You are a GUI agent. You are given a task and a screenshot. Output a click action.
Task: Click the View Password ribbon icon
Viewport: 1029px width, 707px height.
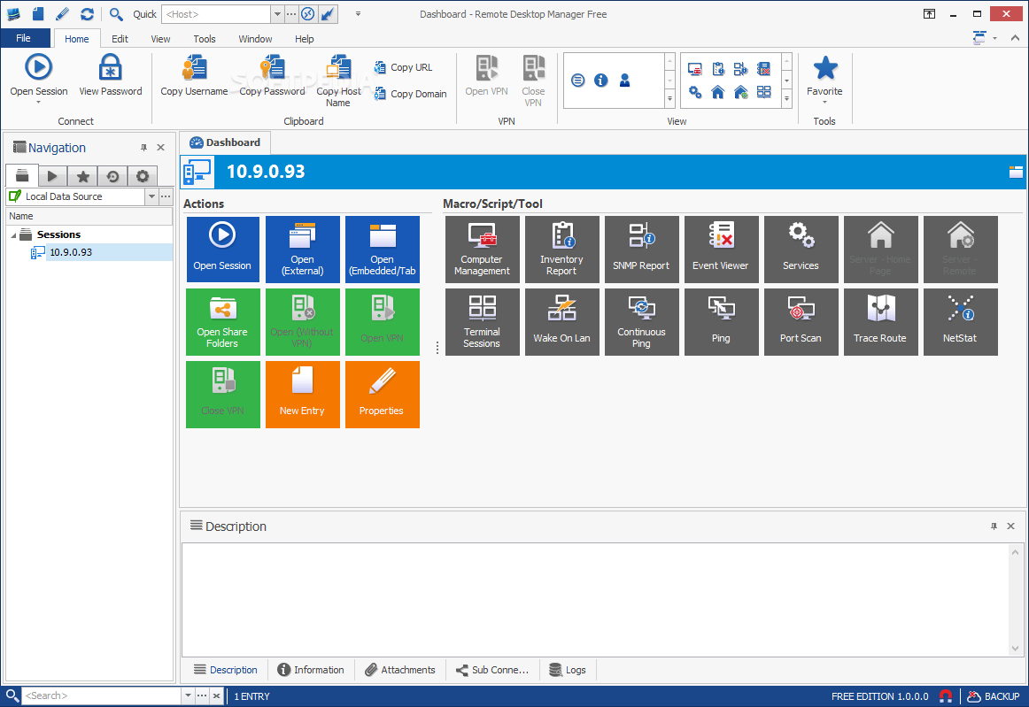tap(110, 67)
